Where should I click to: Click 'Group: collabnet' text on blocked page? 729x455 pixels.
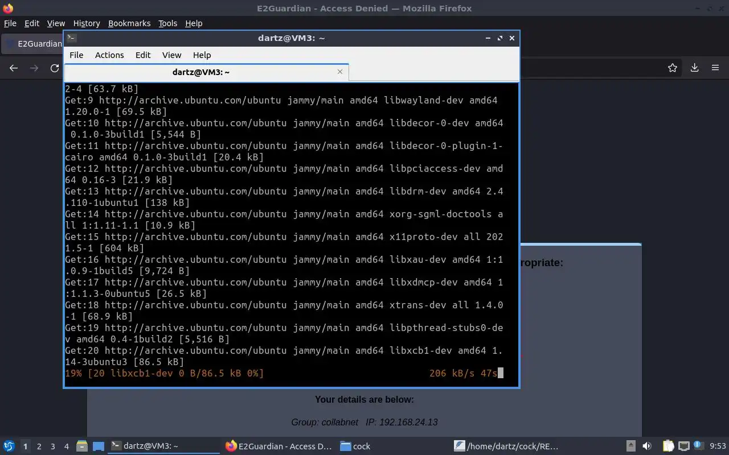325,422
